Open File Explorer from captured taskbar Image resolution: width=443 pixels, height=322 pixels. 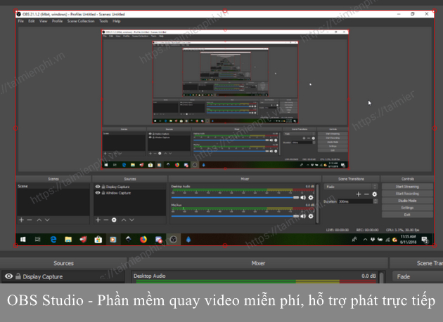pos(68,239)
